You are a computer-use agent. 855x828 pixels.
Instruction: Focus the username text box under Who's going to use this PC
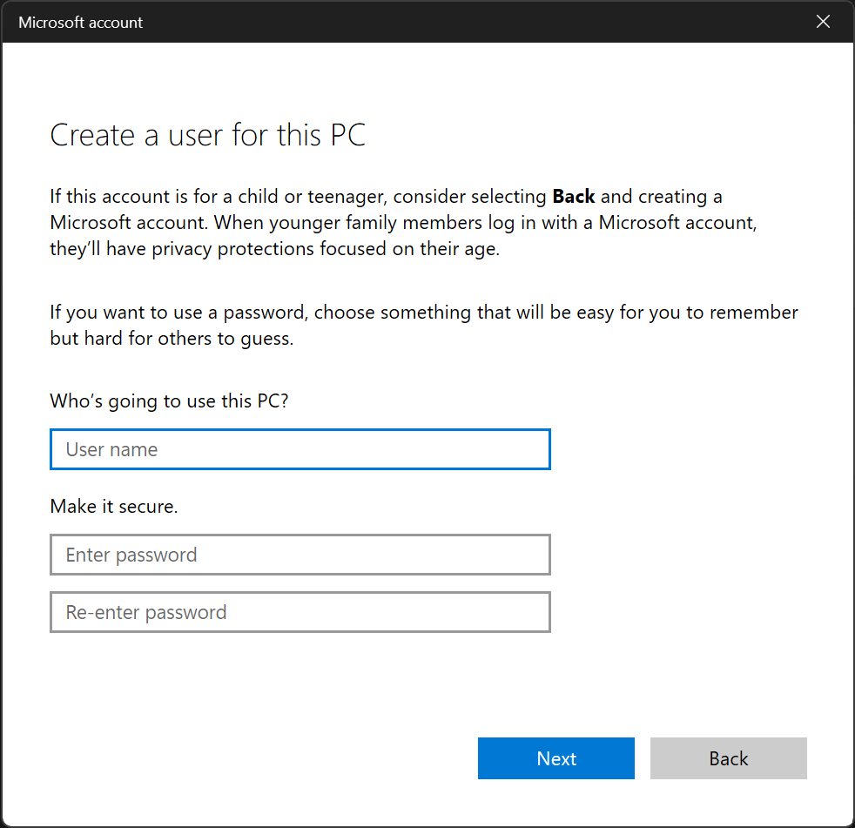(300, 449)
